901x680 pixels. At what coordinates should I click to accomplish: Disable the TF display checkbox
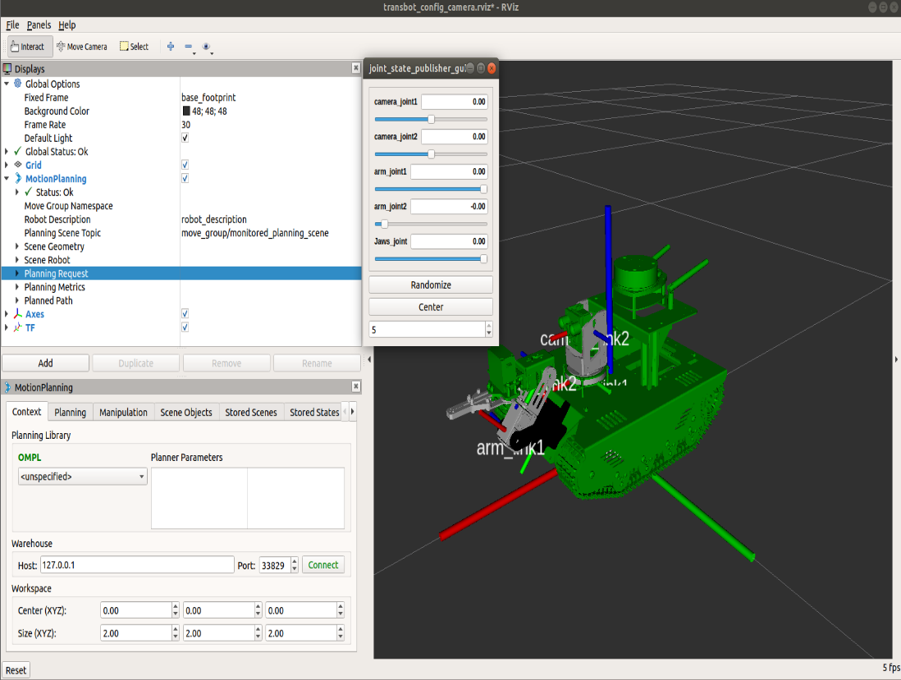coord(185,327)
